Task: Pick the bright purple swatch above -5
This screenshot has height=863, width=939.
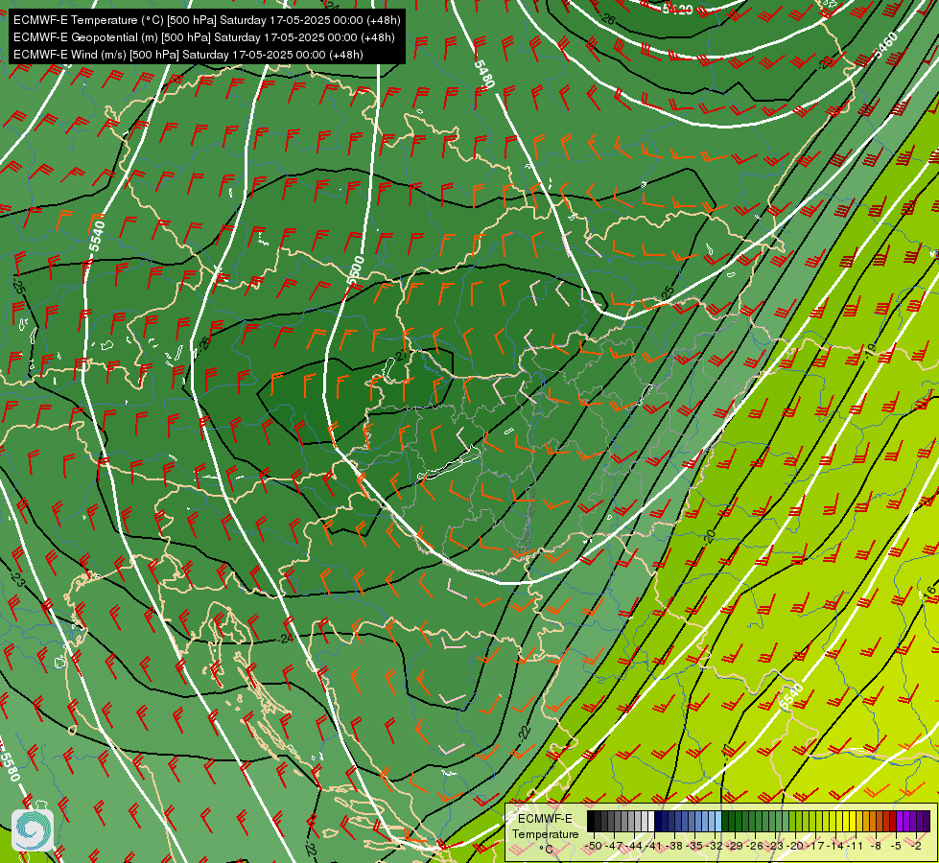Action: tap(900, 821)
